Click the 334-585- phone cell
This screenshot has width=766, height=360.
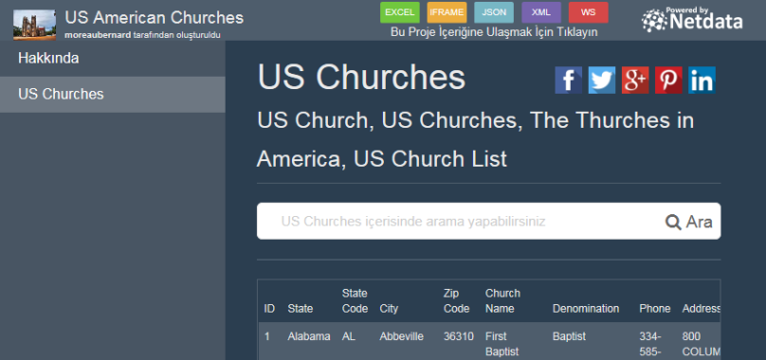(650, 345)
